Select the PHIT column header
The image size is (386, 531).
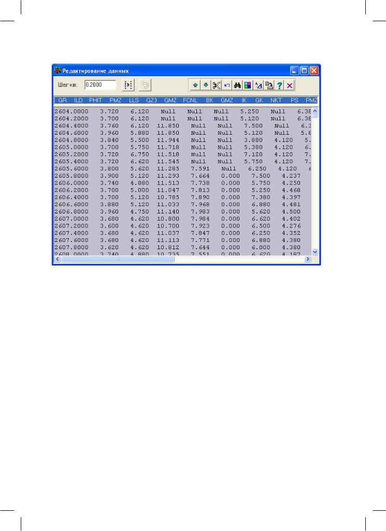point(95,100)
